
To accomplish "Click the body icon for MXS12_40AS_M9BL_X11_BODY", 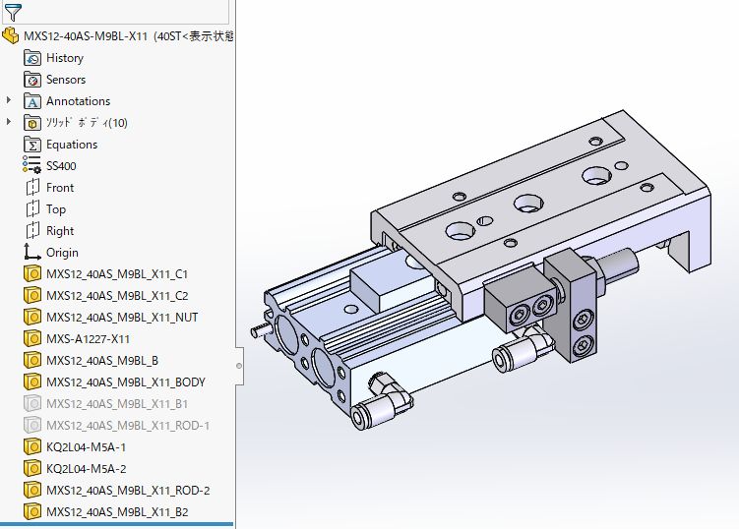I will (x=32, y=382).
